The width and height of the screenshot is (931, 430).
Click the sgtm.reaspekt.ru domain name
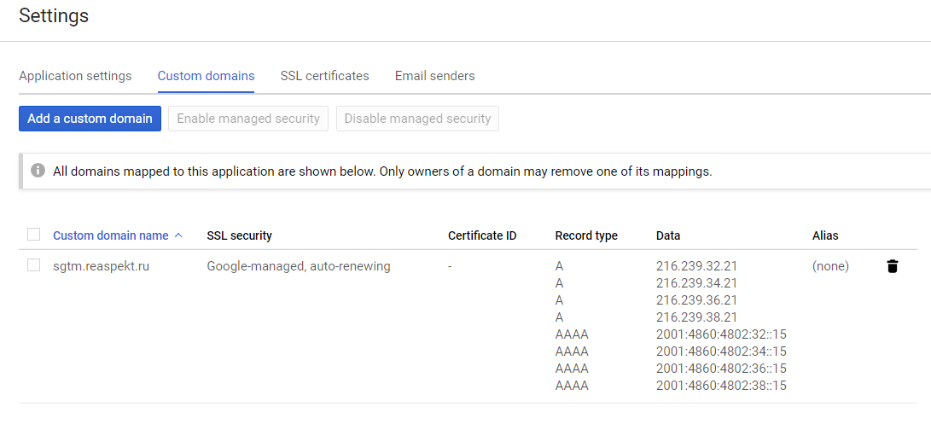click(101, 266)
